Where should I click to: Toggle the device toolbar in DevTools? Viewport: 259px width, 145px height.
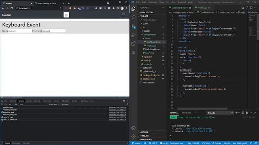(5, 101)
